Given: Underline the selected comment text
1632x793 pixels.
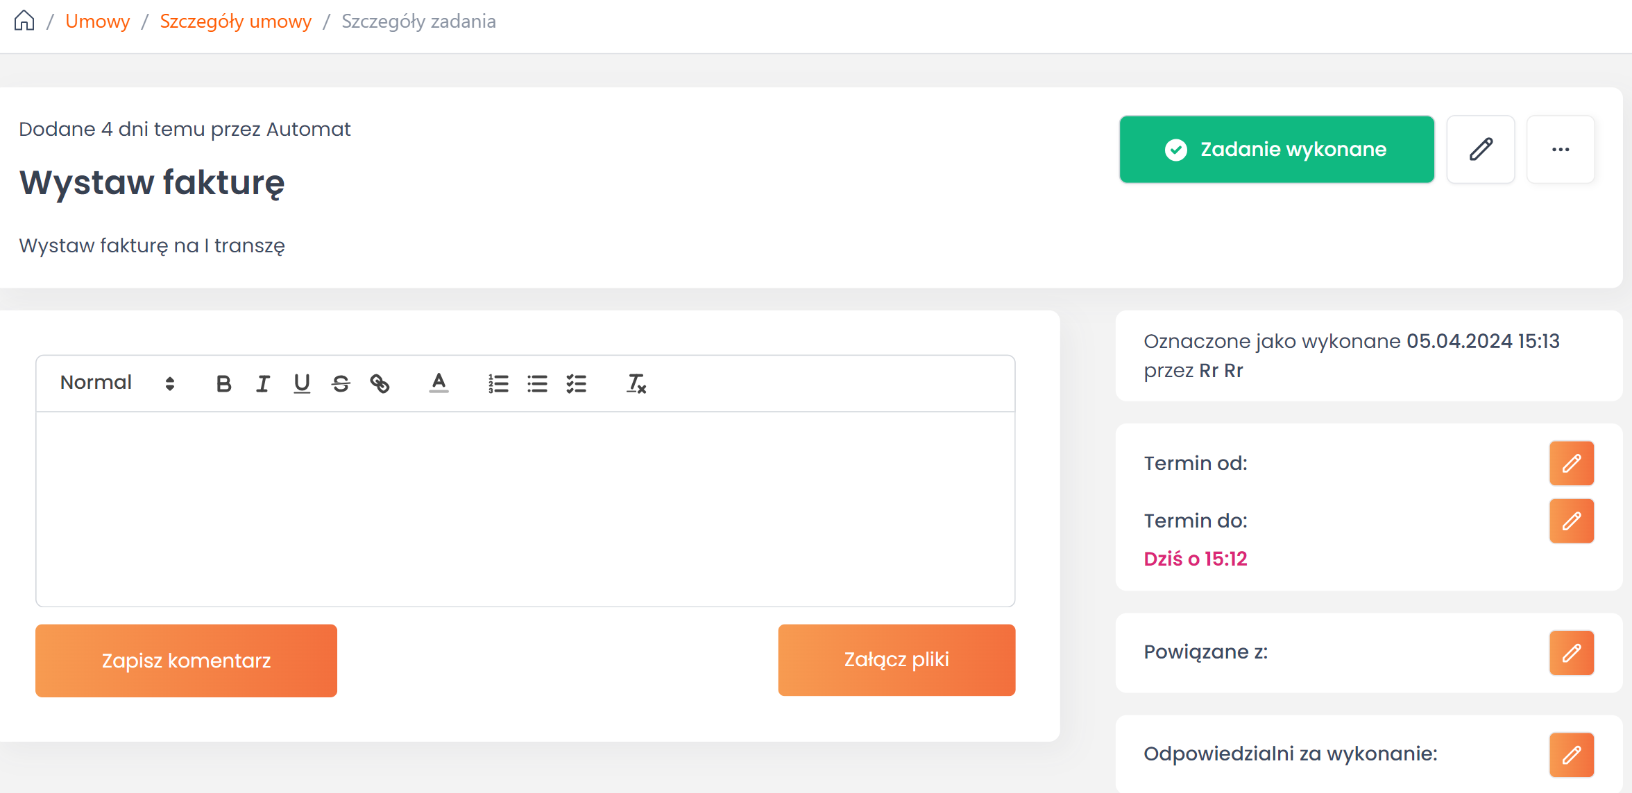Looking at the screenshot, I should 302,383.
